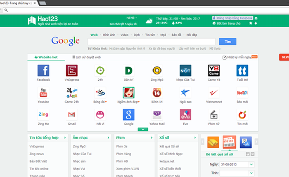Select the Hình ảnh search tab
Viewport: 289px width, 177px height.
point(109,35)
